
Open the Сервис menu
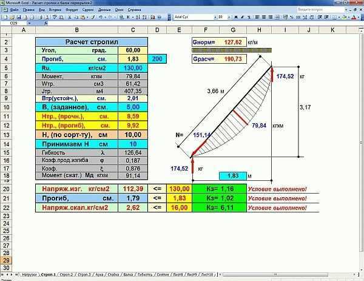point(88,10)
